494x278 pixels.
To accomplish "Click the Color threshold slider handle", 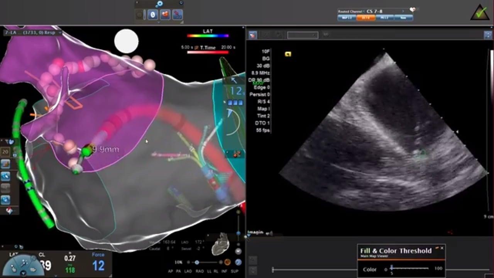I will pyautogui.click(x=391, y=267).
